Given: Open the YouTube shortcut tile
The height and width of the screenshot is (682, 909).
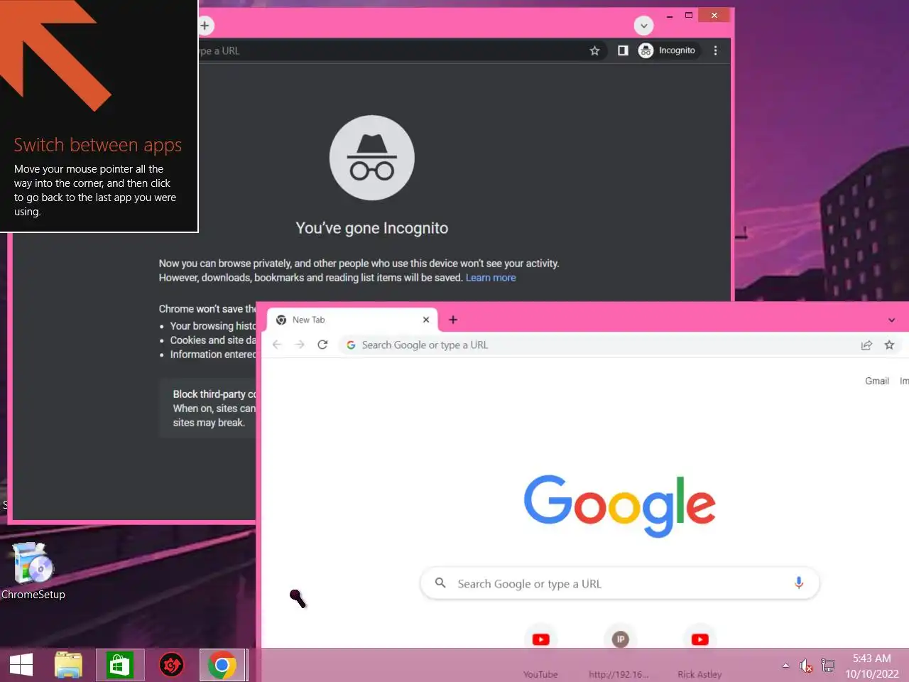Looking at the screenshot, I should coord(540,650).
